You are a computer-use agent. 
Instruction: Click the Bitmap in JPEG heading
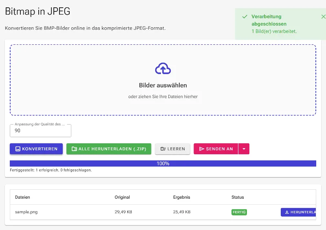[37, 11]
